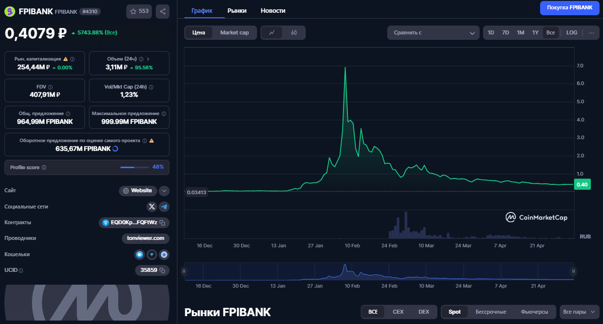Open the tonviewer.com explorer link
The width and height of the screenshot is (603, 324).
pos(145,238)
